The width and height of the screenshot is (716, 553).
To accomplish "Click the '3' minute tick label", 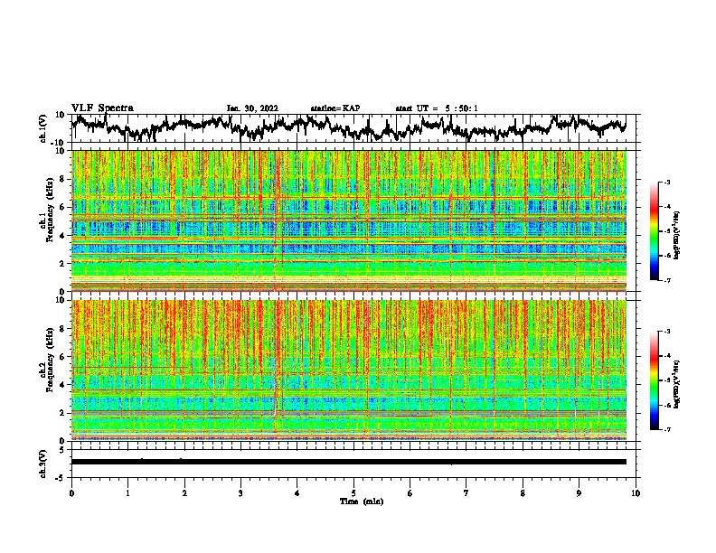I will [x=240, y=493].
